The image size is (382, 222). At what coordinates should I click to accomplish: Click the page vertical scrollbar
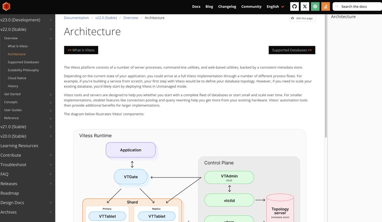point(326,76)
